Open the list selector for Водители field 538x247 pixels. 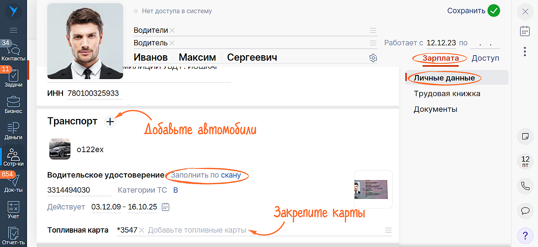[x=373, y=31]
